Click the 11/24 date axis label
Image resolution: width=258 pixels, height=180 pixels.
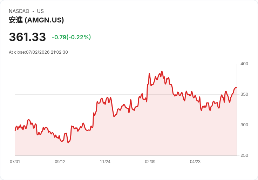tap(105, 161)
